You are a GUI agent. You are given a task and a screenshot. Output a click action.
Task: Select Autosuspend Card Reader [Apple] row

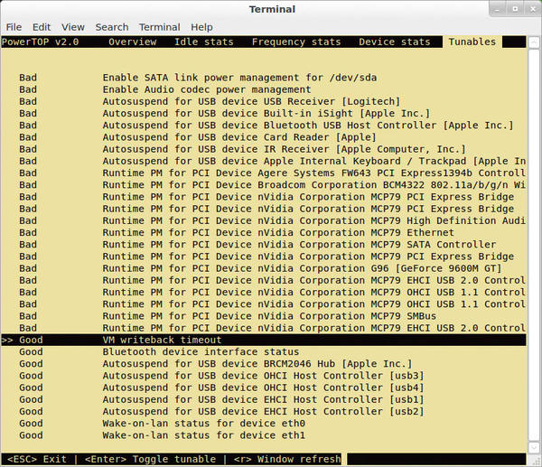click(264, 137)
